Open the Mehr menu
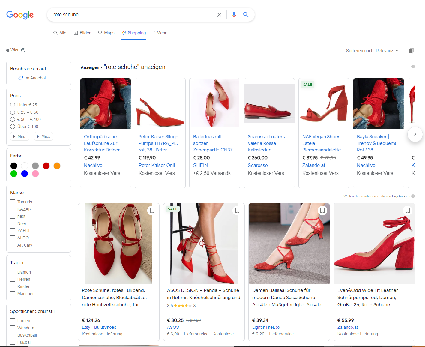The width and height of the screenshot is (425, 347). click(160, 33)
